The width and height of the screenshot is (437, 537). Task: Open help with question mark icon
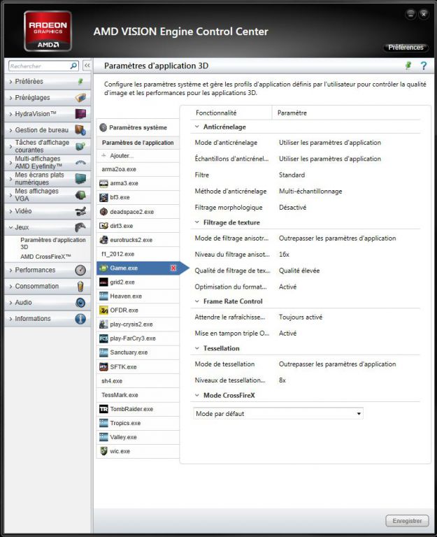pos(424,66)
